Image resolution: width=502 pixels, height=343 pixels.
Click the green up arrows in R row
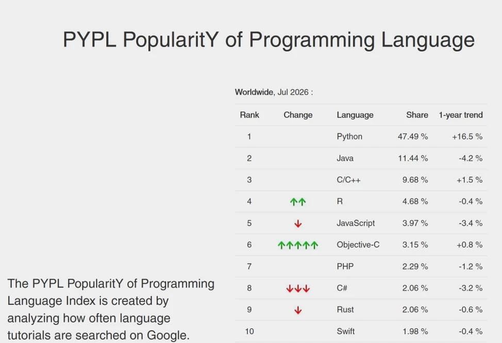click(x=298, y=201)
